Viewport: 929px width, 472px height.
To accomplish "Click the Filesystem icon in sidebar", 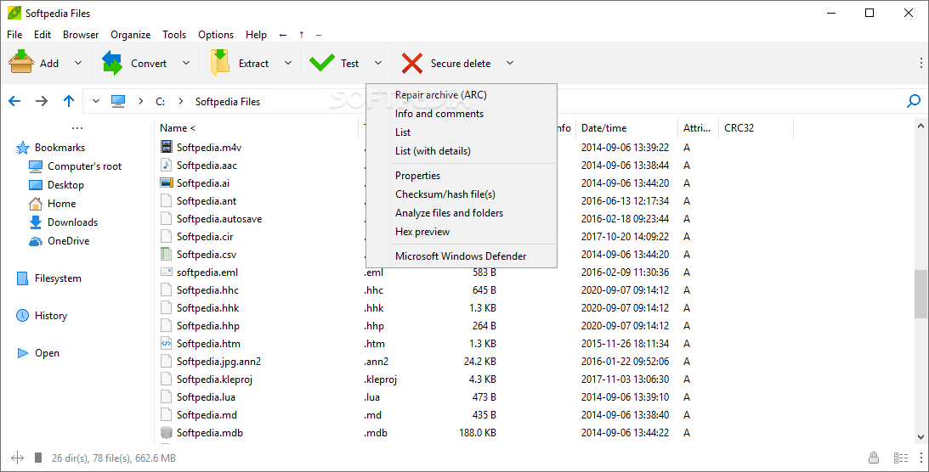I will coord(22,278).
